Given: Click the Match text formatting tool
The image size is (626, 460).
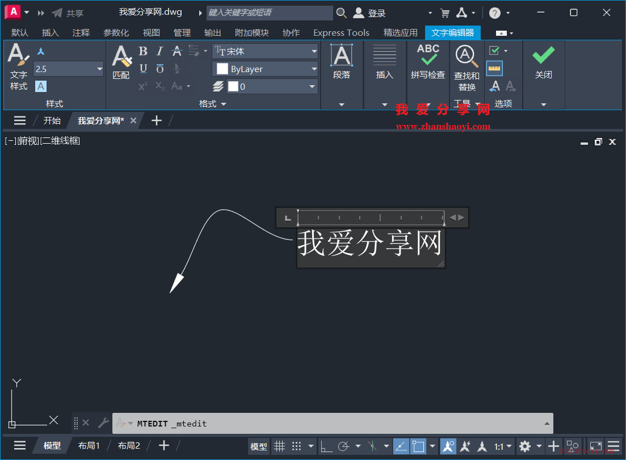Looking at the screenshot, I should pos(121,62).
